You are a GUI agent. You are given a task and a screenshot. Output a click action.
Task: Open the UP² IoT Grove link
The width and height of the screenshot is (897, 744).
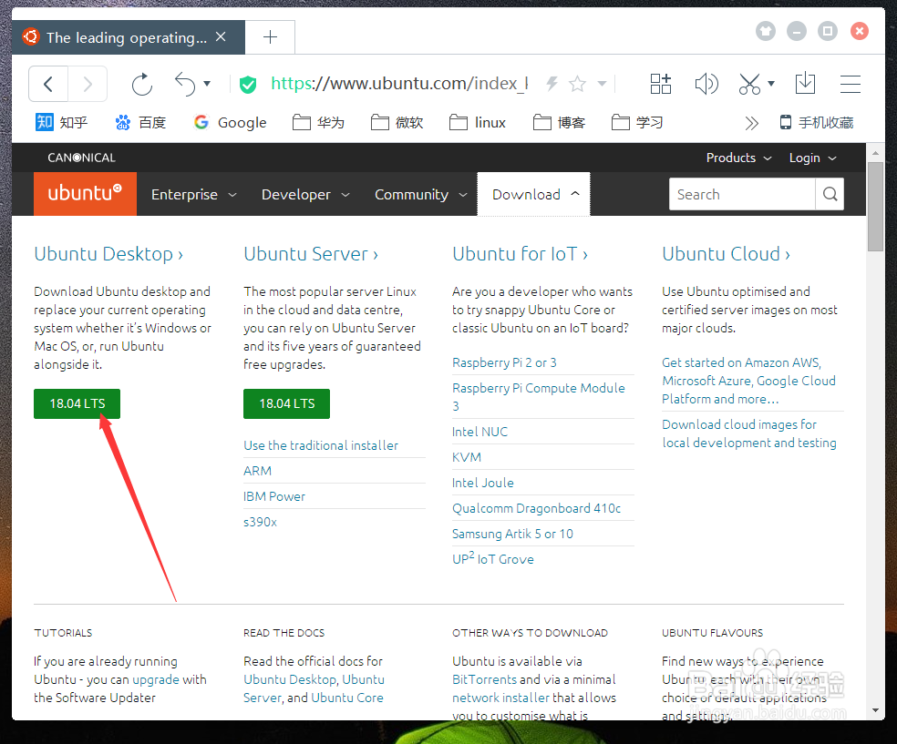[x=493, y=558]
